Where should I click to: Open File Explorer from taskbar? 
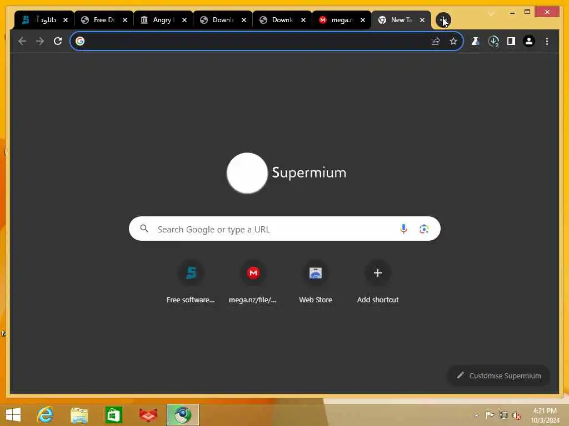[79, 415]
